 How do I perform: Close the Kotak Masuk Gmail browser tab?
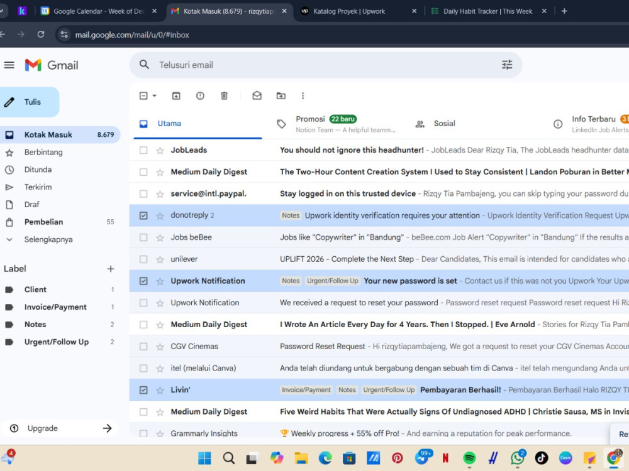tap(284, 11)
